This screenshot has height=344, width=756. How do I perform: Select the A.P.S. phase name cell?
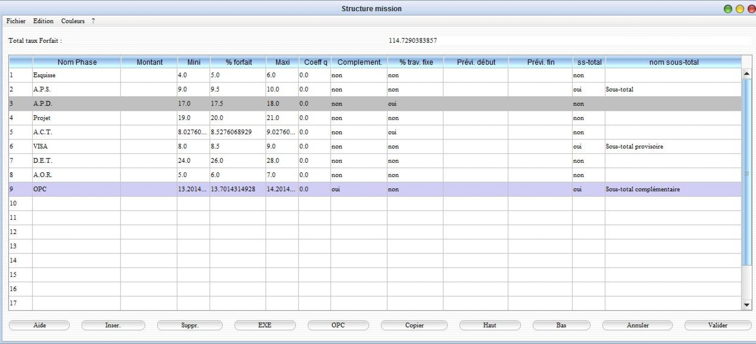click(77, 89)
